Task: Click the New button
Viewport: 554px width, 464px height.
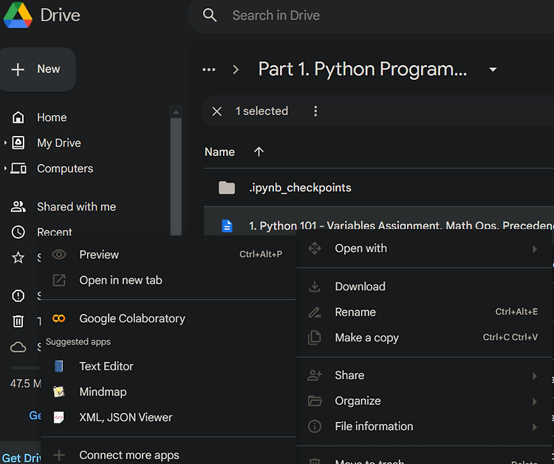Action: click(38, 69)
